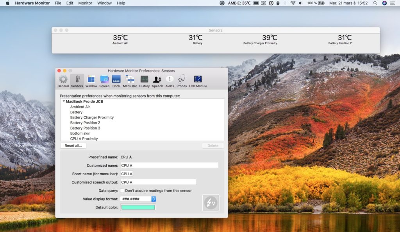Collapse the MacBook Pro de JCB tree
This screenshot has height=232, width=400.
point(64,101)
